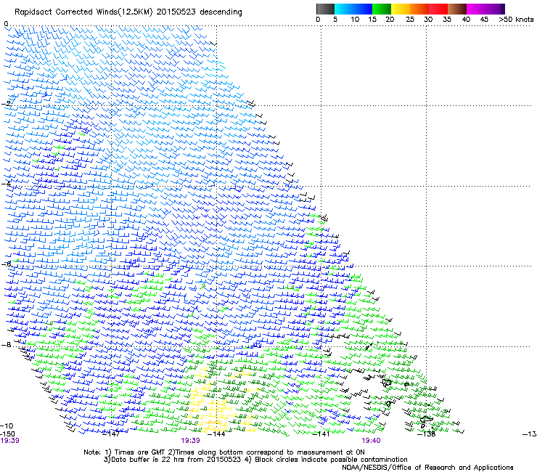Image resolution: width=537 pixels, height=472 pixels.
Task: Click the green 15-20 knots legend segment
Action: click(382, 9)
